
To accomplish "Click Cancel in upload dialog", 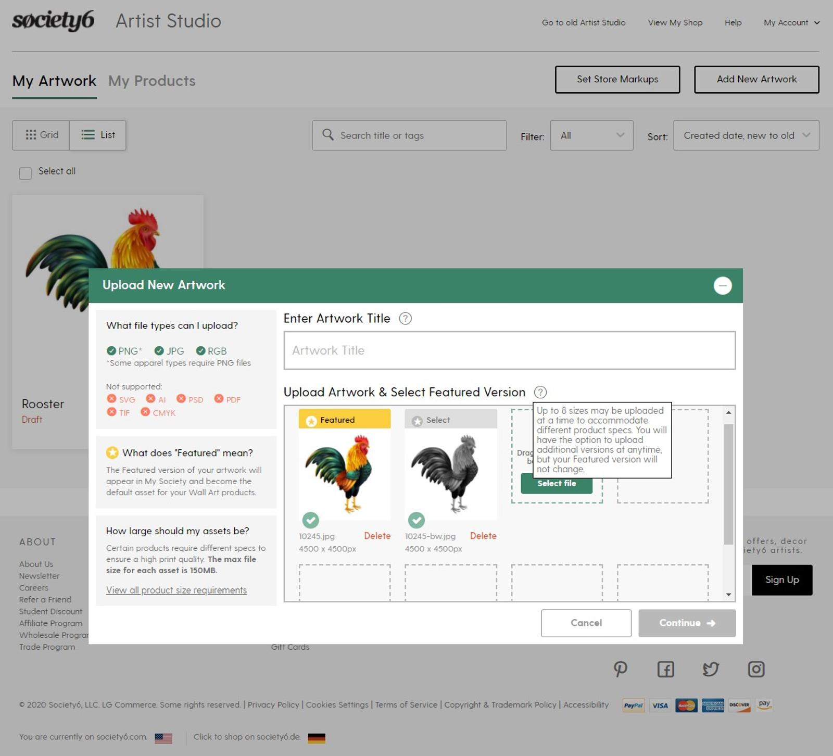I will pyautogui.click(x=586, y=623).
